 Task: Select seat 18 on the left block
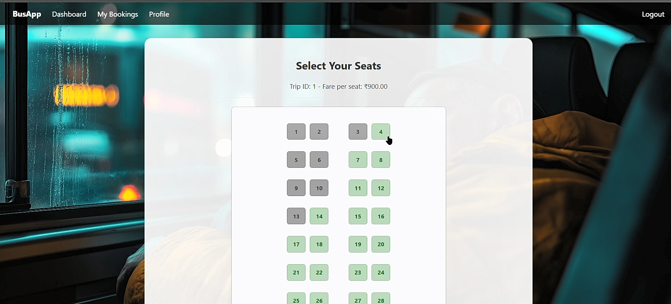tap(319, 244)
